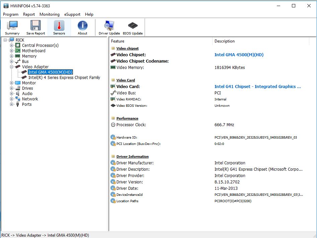This screenshot has height=238, width=317.
Task: Expand the Ports node
Action: 11,104
